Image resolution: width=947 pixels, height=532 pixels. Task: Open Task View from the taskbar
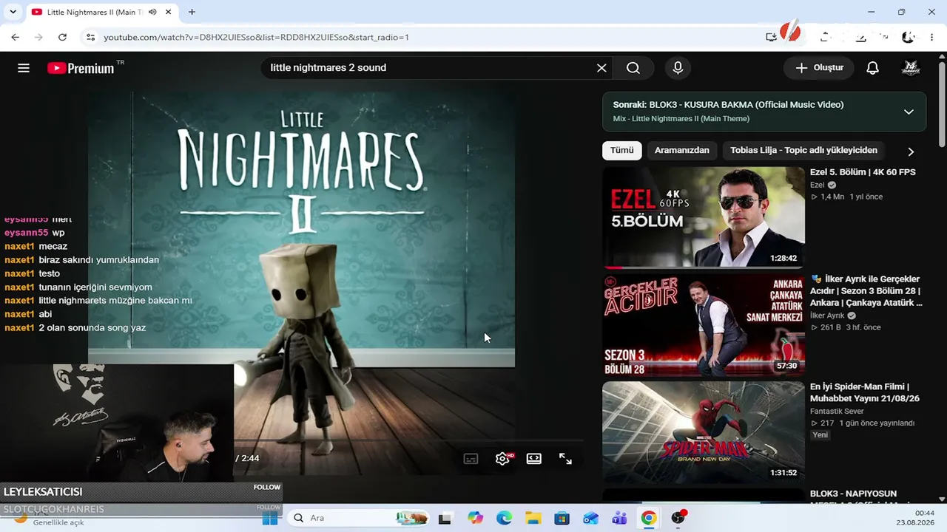click(445, 519)
